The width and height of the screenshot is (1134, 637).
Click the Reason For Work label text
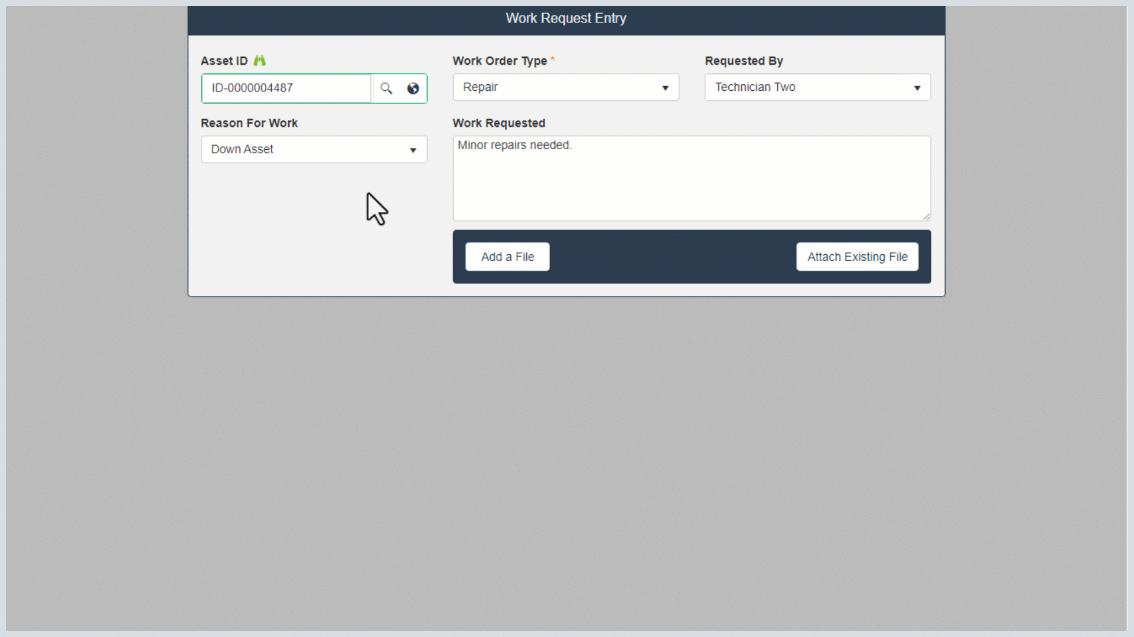point(249,123)
